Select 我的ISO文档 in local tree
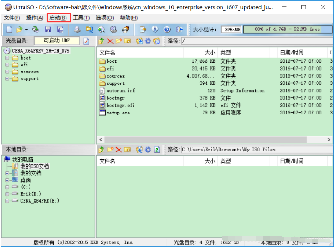This screenshot has width=336, height=247. click(x=35, y=166)
